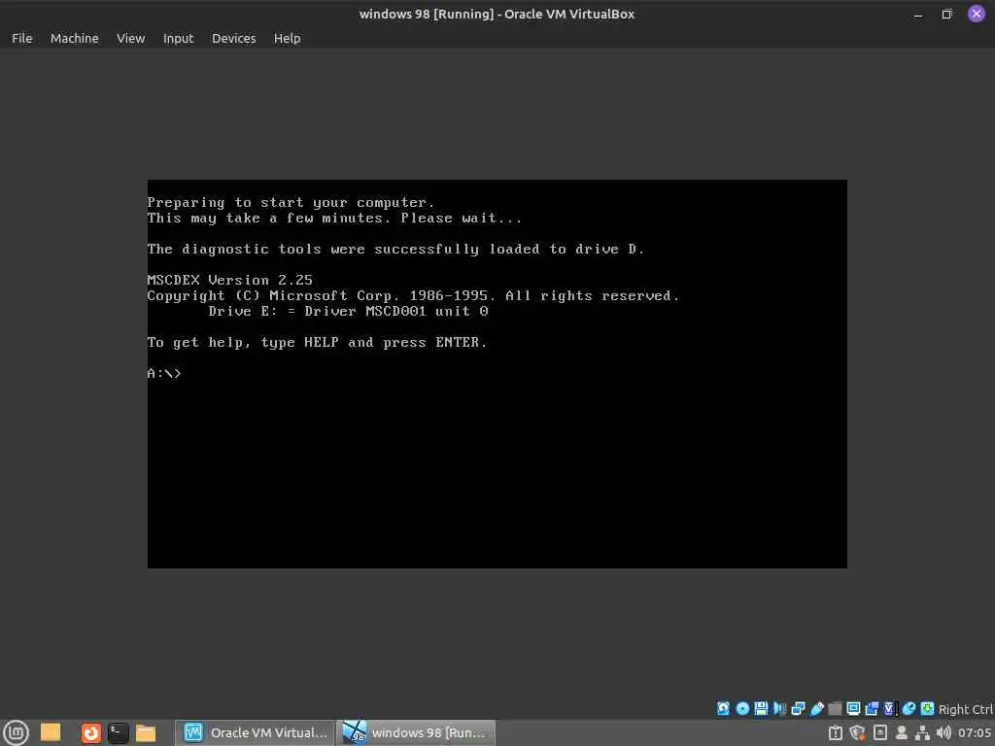Click the USB devices status icon

click(816, 708)
